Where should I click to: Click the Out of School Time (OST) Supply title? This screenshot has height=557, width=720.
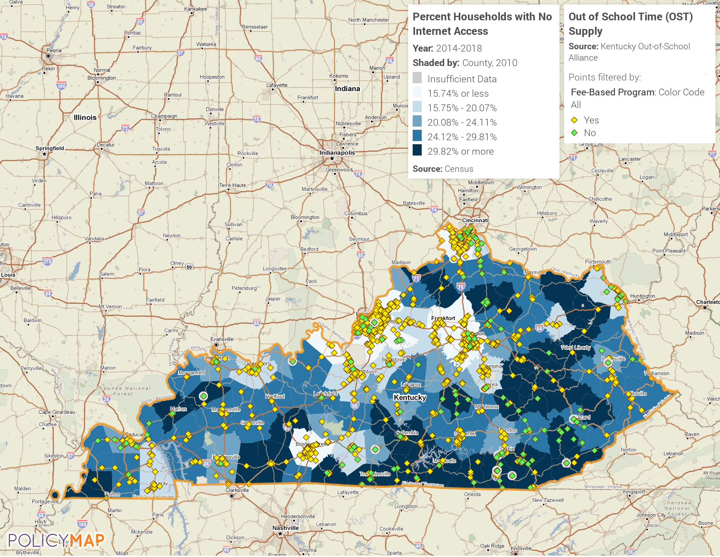pyautogui.click(x=631, y=24)
